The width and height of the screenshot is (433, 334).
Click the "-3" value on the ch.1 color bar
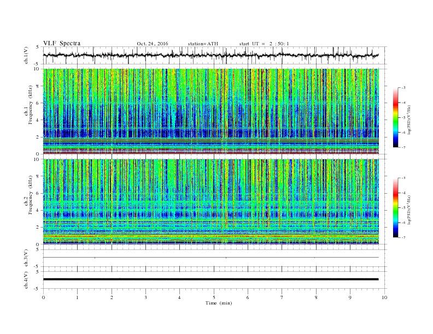click(403, 88)
